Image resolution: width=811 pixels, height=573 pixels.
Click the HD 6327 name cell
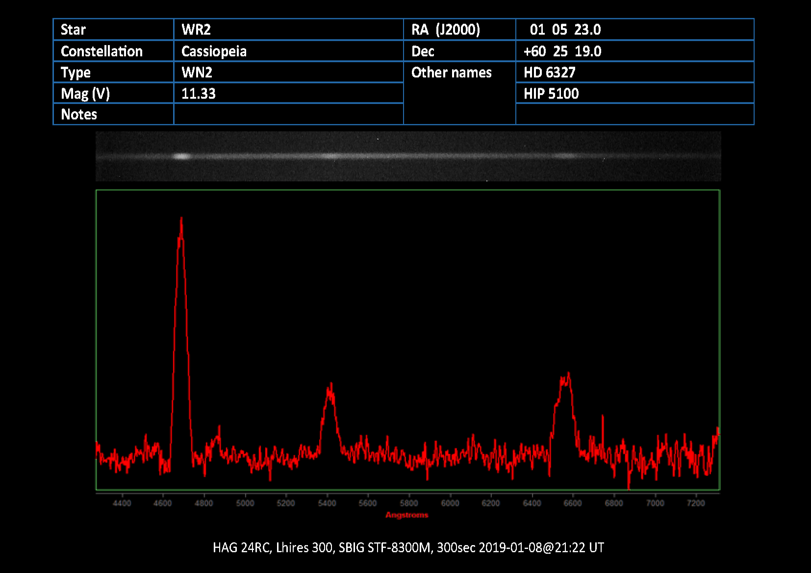tap(549, 73)
